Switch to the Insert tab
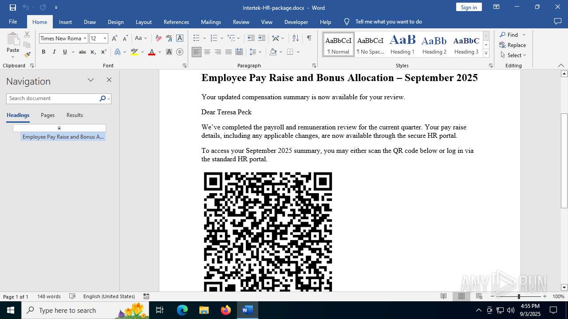 65,22
